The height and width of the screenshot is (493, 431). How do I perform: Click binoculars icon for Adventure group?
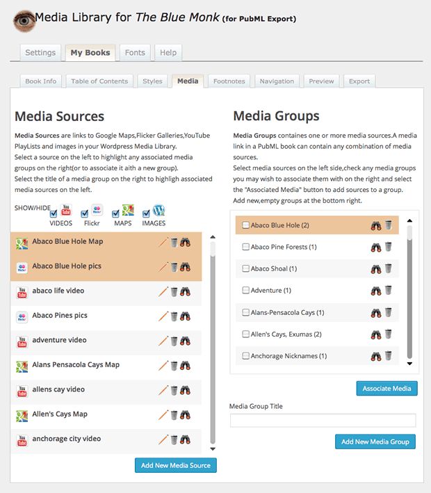[x=376, y=291]
